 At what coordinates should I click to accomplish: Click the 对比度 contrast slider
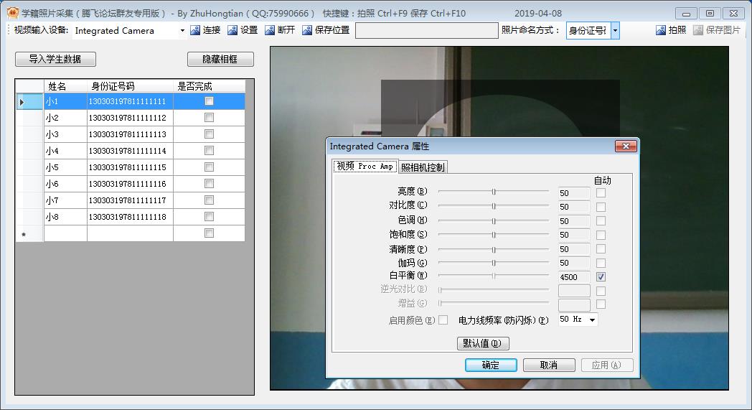coord(494,206)
